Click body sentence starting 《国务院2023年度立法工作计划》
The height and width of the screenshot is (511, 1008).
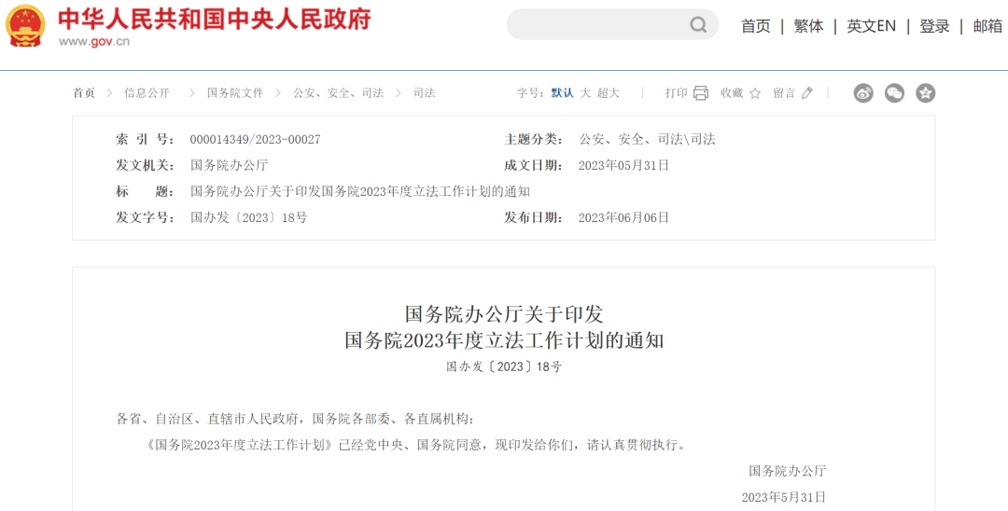point(416,445)
